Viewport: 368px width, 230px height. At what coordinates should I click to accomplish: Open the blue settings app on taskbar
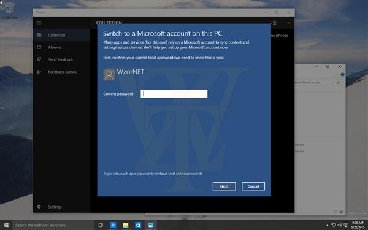click(113, 225)
